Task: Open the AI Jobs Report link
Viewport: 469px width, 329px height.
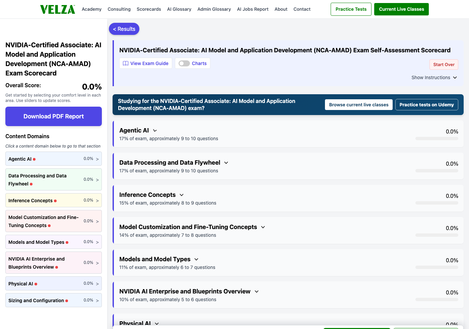Action: (253, 9)
